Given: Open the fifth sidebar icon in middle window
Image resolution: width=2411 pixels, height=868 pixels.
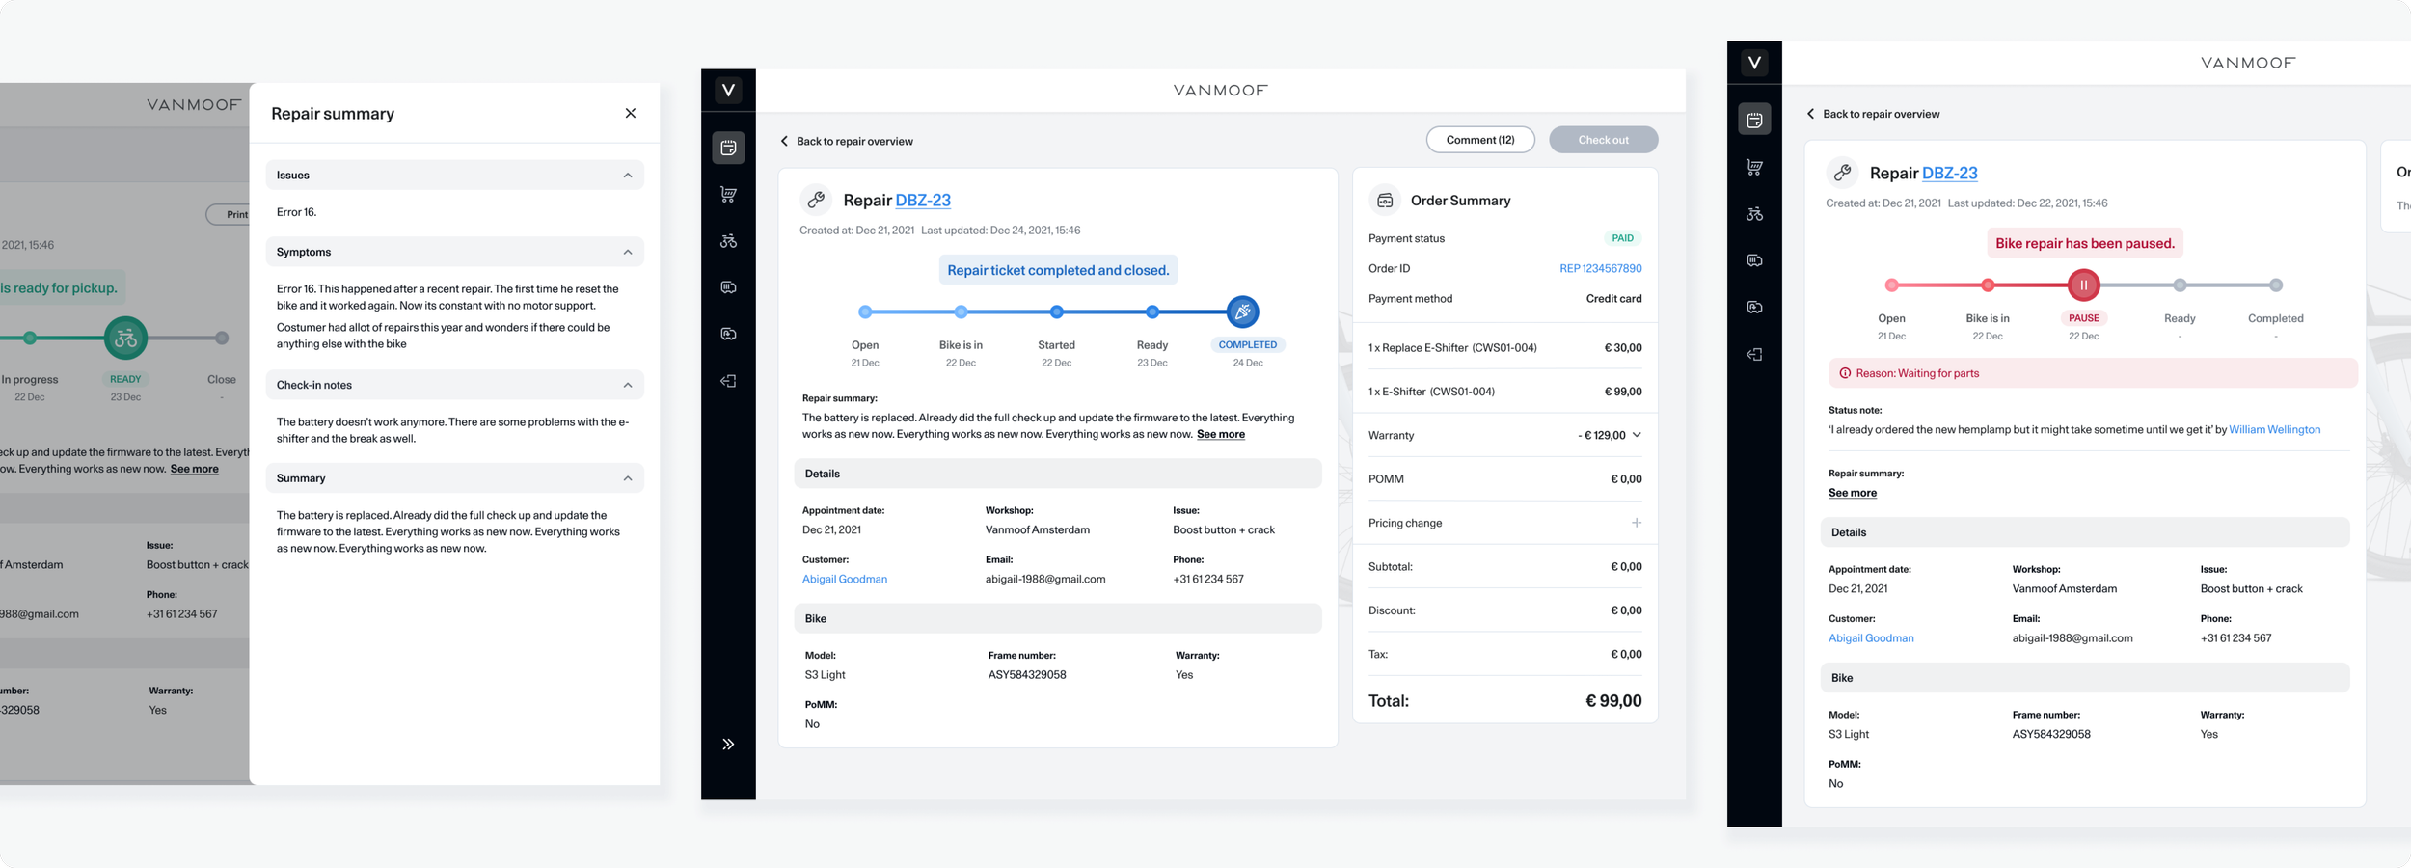Looking at the screenshot, I should click(728, 334).
